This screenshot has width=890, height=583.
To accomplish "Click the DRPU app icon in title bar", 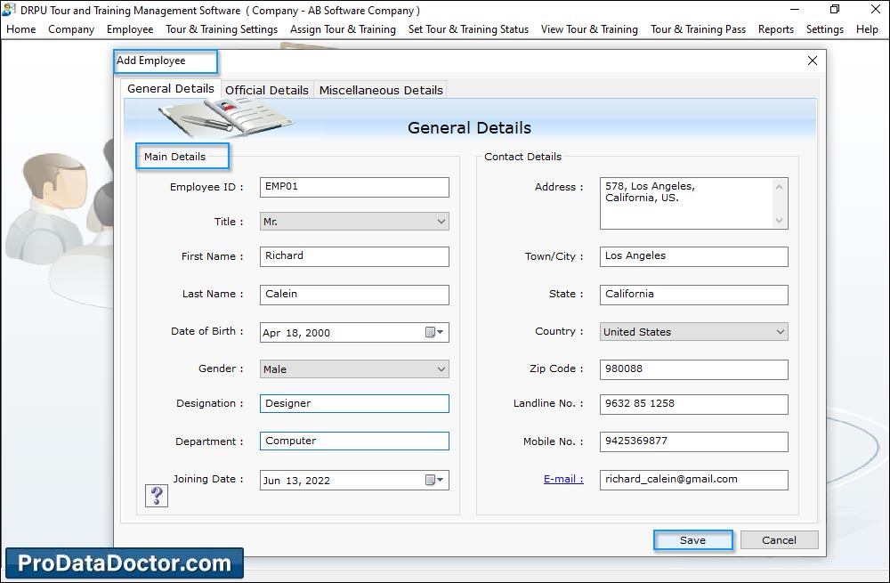I will 9,10.
